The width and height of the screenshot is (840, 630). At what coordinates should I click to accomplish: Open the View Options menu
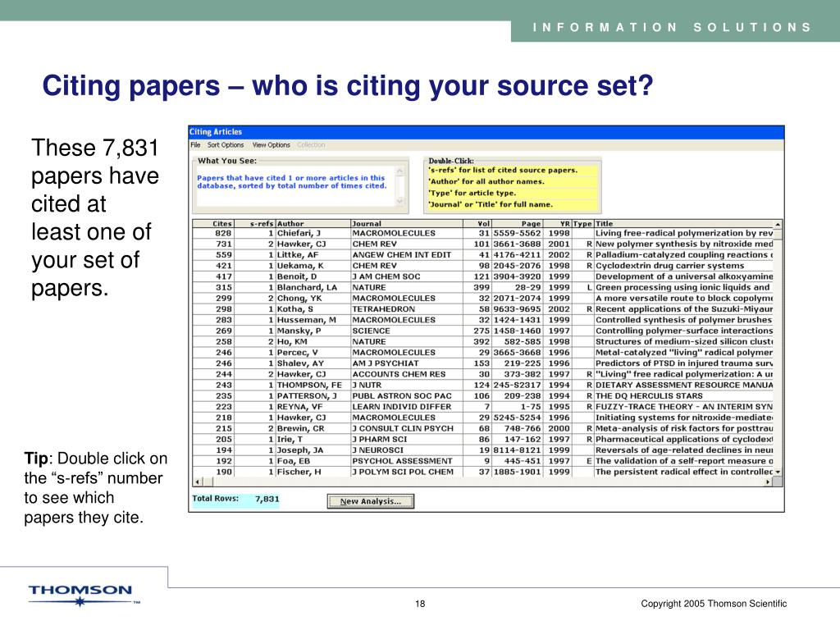point(271,145)
